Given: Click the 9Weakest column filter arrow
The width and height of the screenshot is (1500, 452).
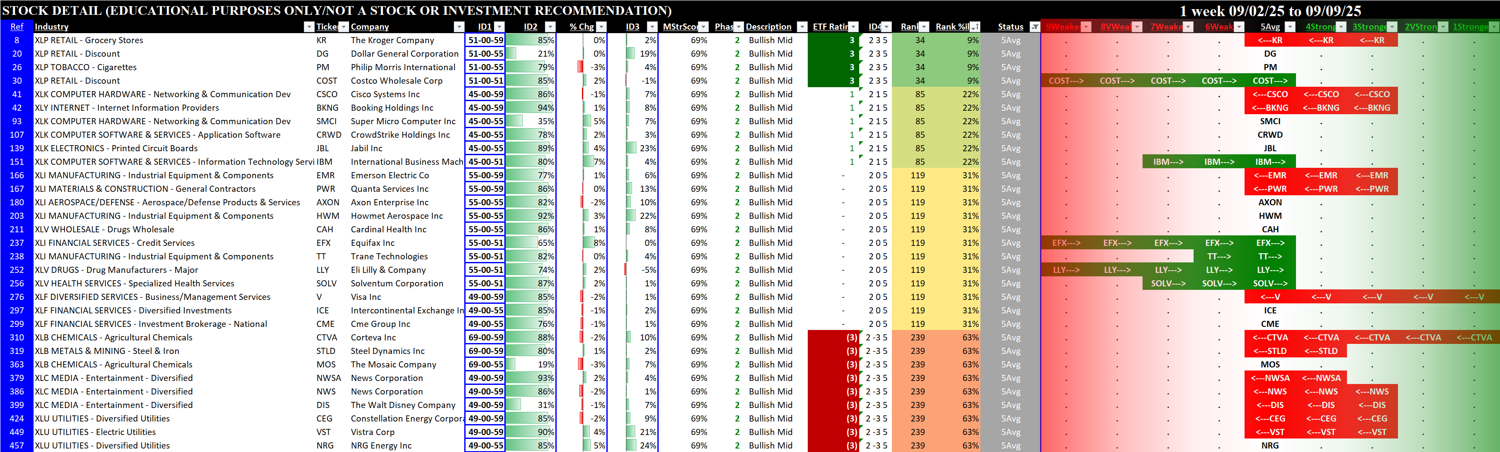Looking at the screenshot, I should click(x=1086, y=27).
